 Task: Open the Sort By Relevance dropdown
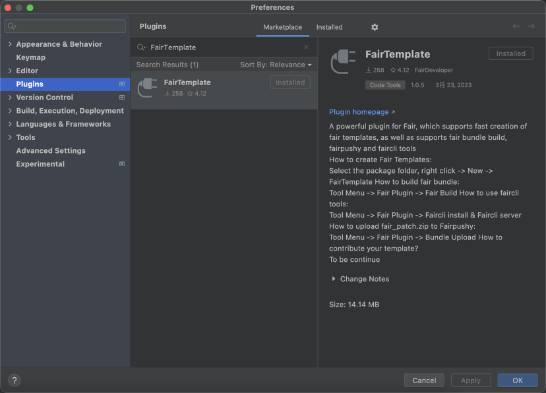(x=276, y=65)
